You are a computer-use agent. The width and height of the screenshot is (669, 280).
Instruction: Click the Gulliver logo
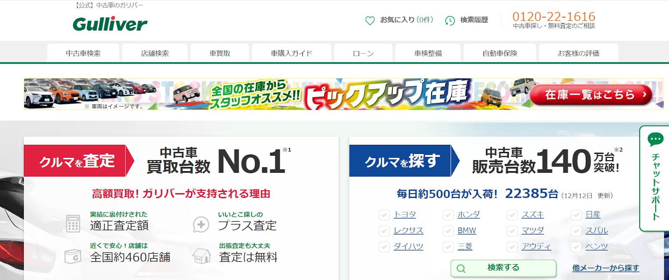coord(110,24)
